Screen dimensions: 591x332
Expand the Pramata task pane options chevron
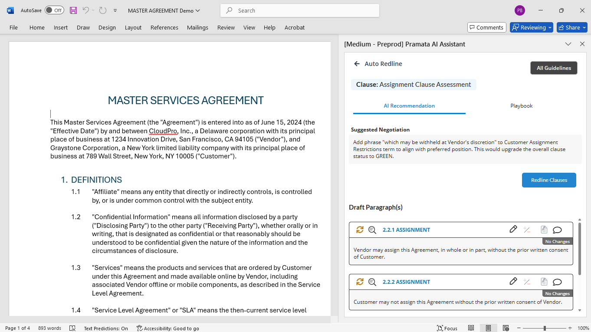click(x=568, y=44)
